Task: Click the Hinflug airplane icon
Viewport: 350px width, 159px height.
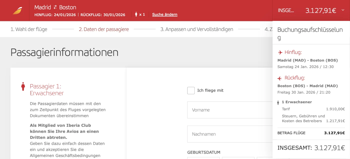Action: 280,53
